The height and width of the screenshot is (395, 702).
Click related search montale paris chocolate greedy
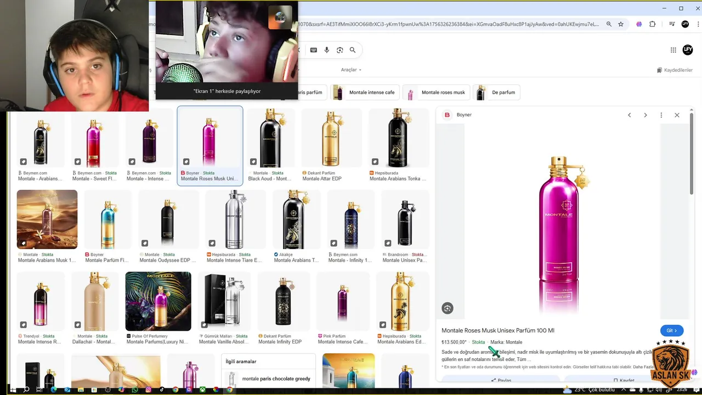pyautogui.click(x=269, y=379)
